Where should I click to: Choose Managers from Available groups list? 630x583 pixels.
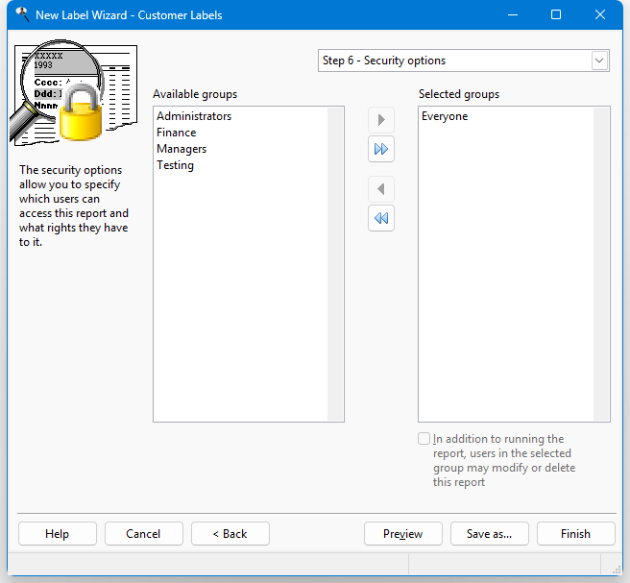(182, 149)
